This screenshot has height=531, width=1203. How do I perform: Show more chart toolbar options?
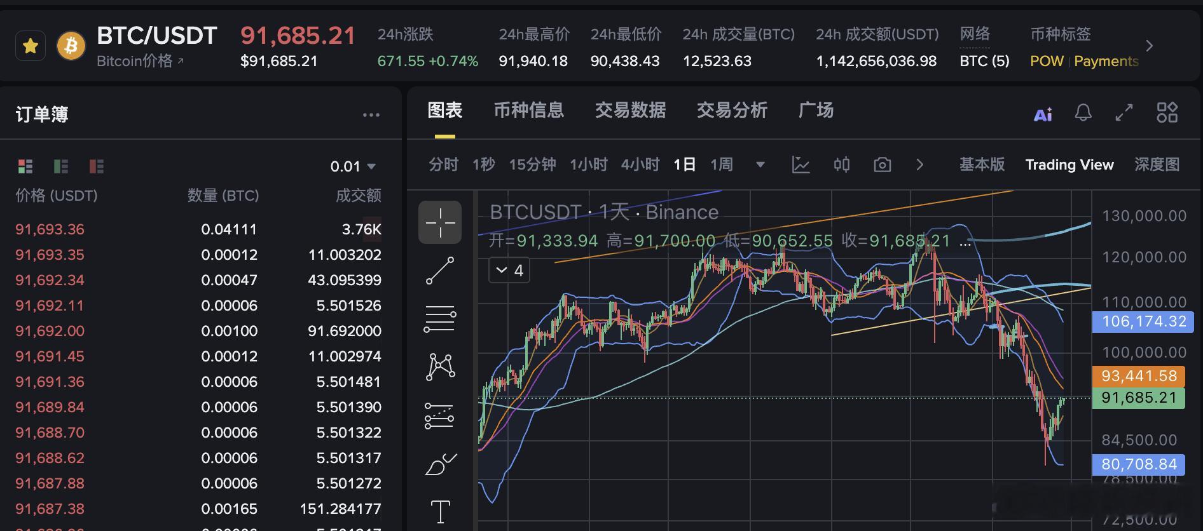point(920,165)
